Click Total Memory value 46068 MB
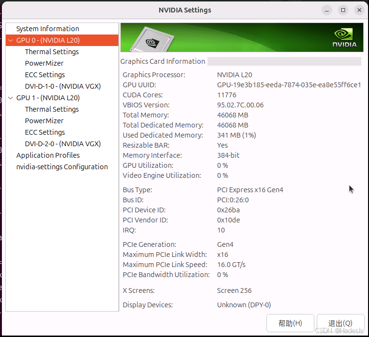The width and height of the screenshot is (369, 337). point(232,116)
